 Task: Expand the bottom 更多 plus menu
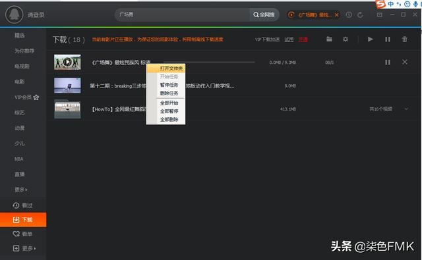point(24,248)
